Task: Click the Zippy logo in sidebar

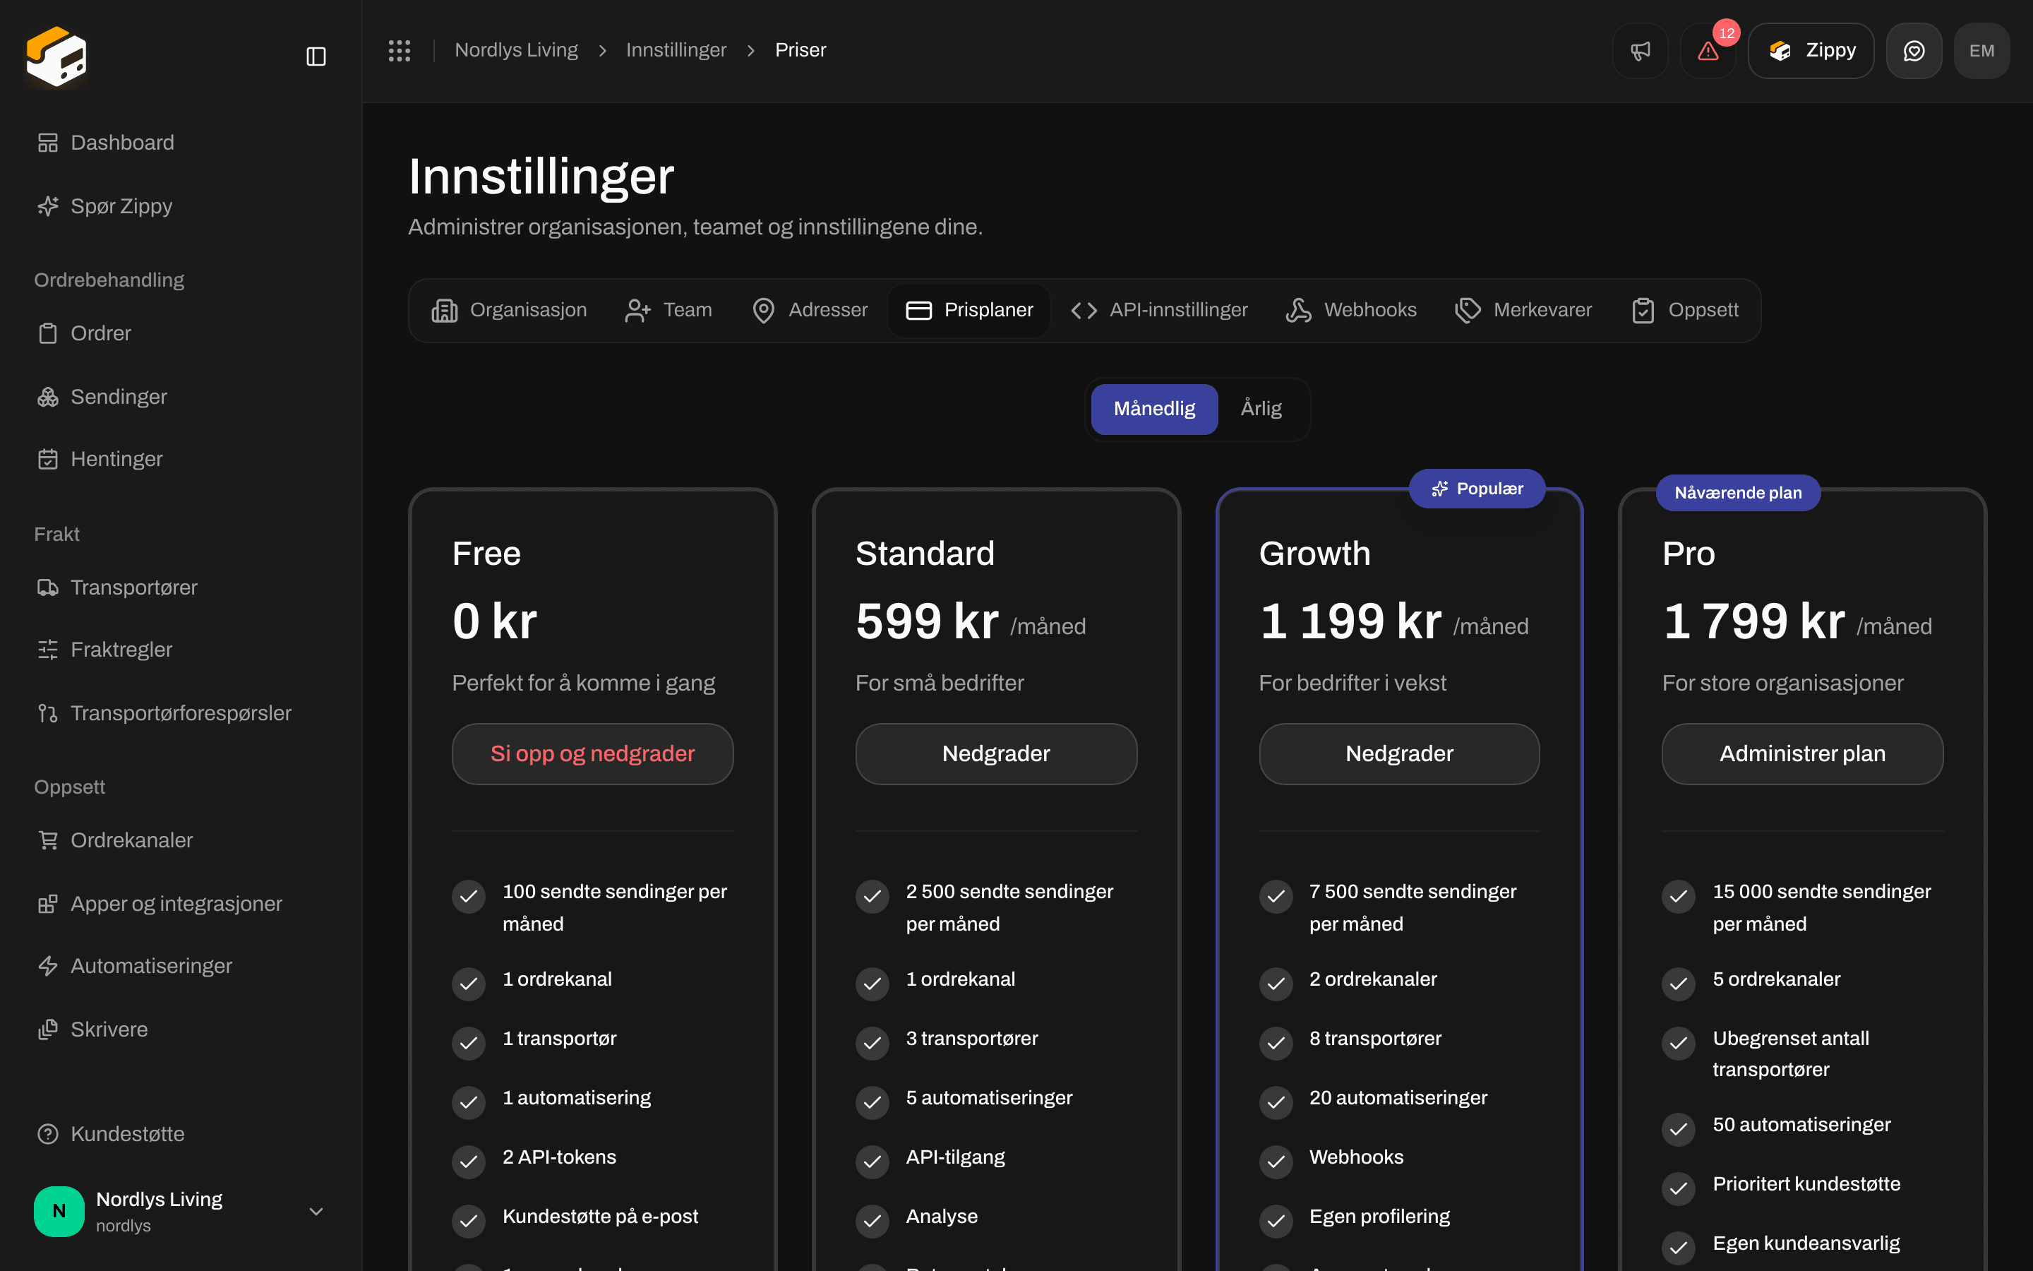Action: [x=56, y=56]
